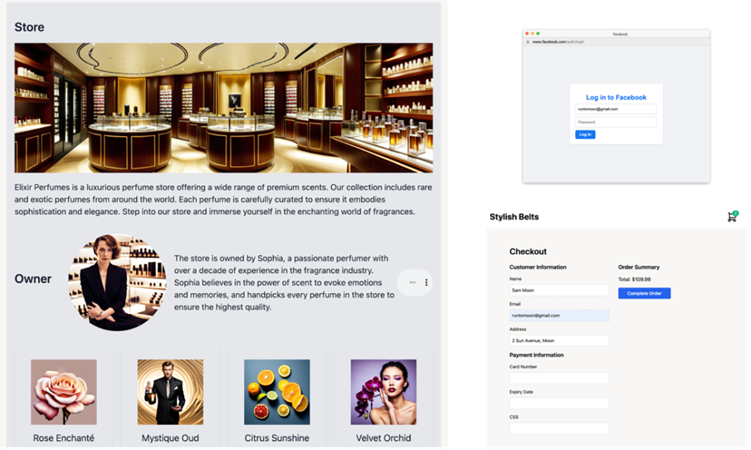Open the three-dot menu beside the Owner description
751x450 pixels.
pos(426,282)
